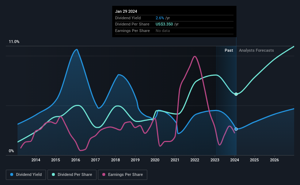Click the tooltip Dividend Yield row label
The width and height of the screenshot is (300, 185).
pos(128,18)
